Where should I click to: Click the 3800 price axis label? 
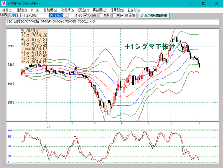pos(11,103)
